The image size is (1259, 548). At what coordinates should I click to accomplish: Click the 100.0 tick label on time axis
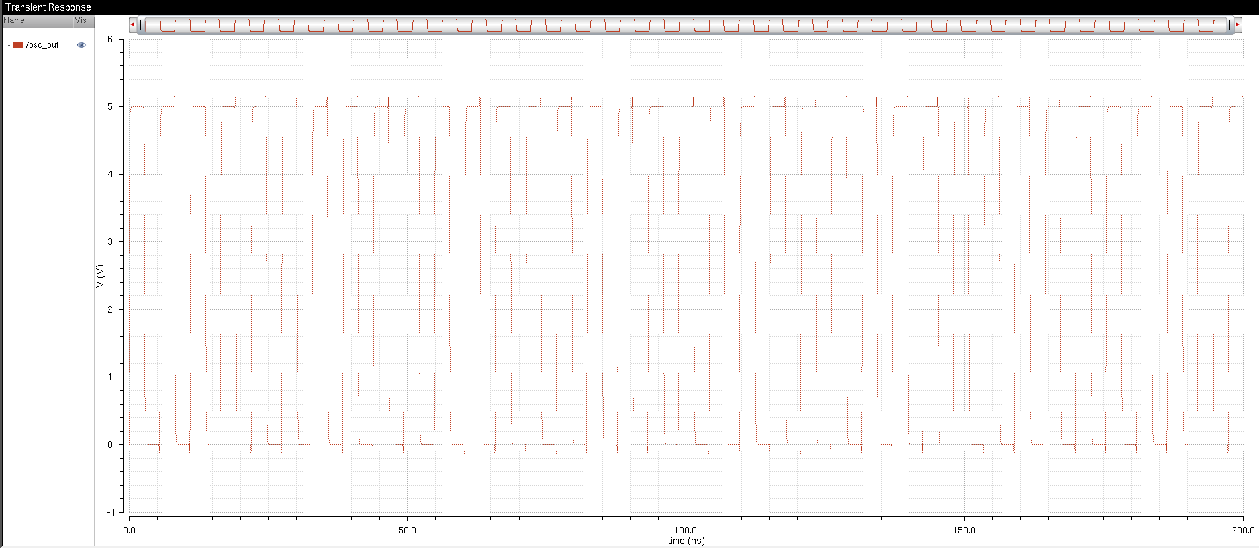pyautogui.click(x=685, y=530)
